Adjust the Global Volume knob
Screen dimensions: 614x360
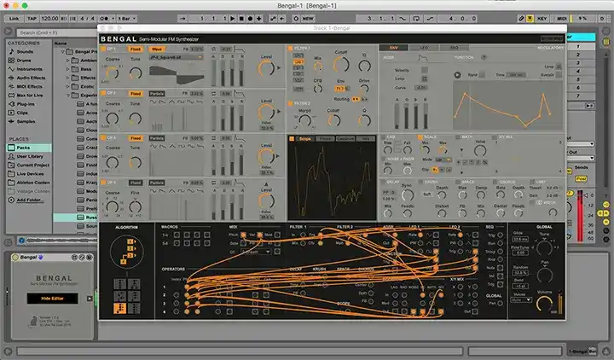[544, 304]
